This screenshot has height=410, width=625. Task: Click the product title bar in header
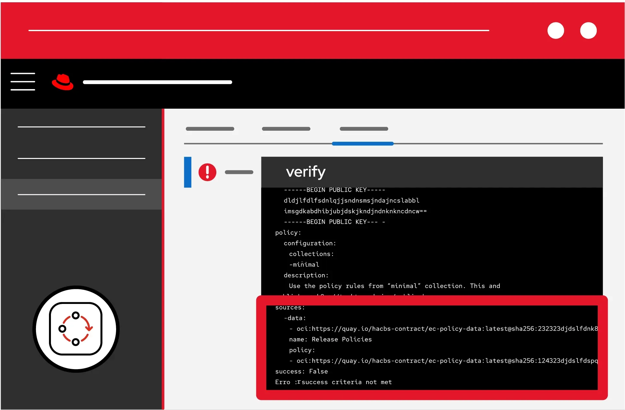(x=157, y=82)
